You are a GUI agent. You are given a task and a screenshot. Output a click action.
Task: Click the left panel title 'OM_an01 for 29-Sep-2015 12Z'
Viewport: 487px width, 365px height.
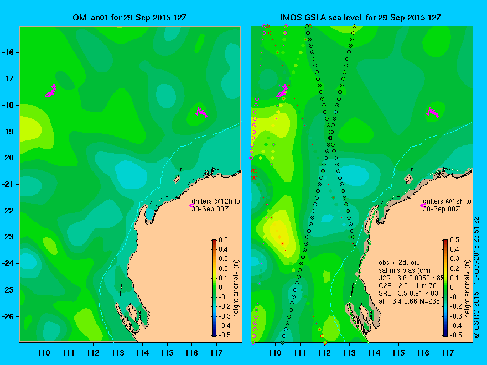129,18
